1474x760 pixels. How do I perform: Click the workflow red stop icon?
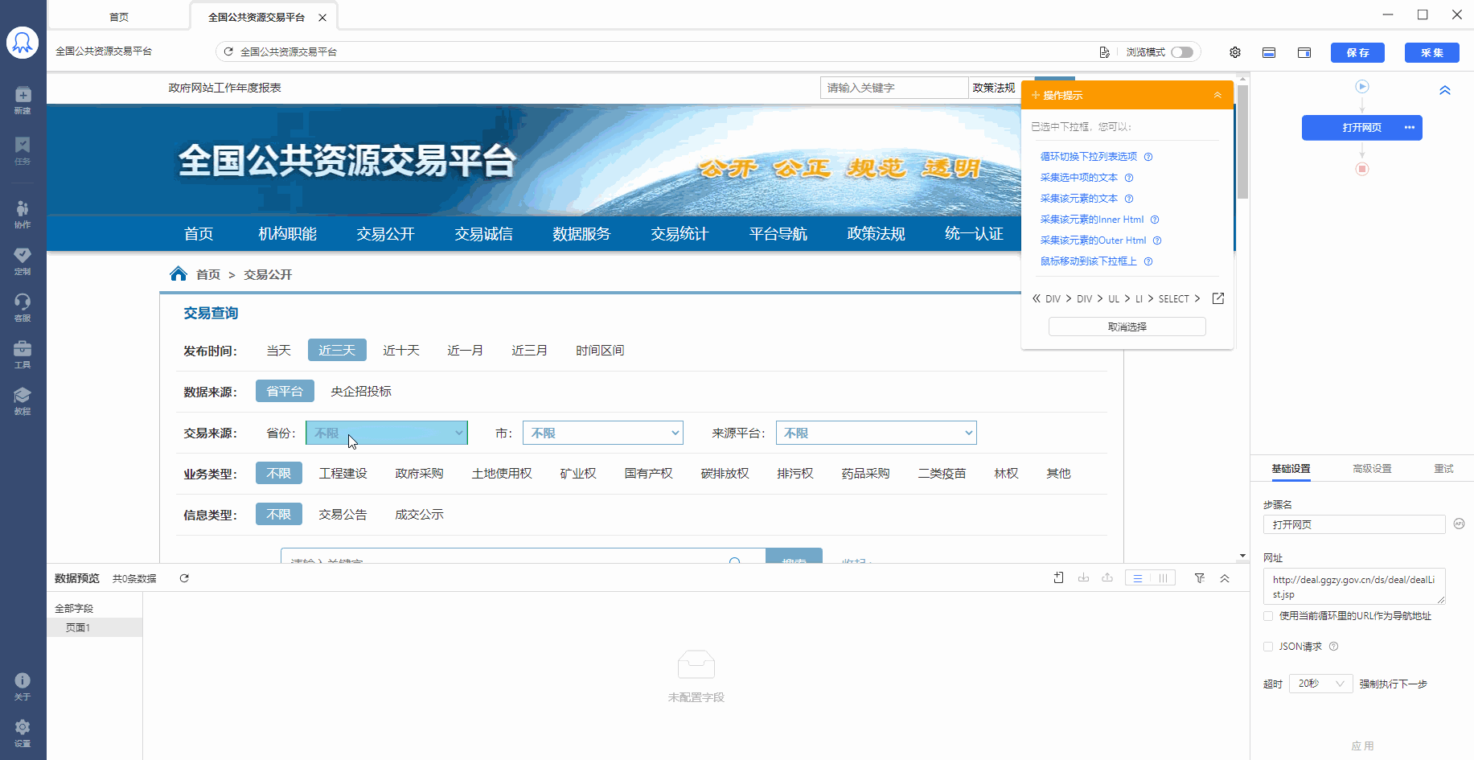[1362, 169]
